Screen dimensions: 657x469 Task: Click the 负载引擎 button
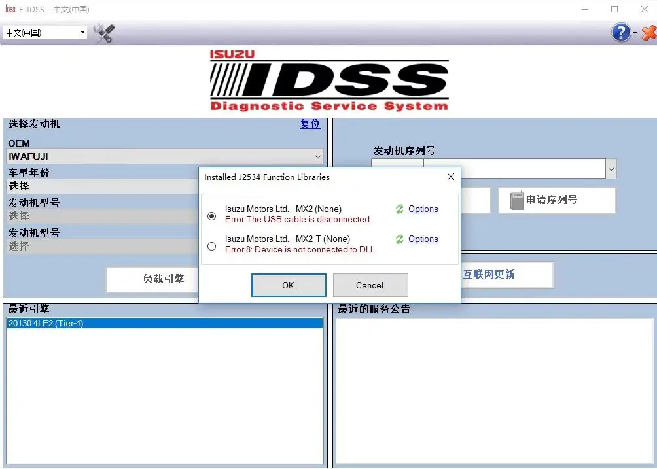click(x=152, y=279)
